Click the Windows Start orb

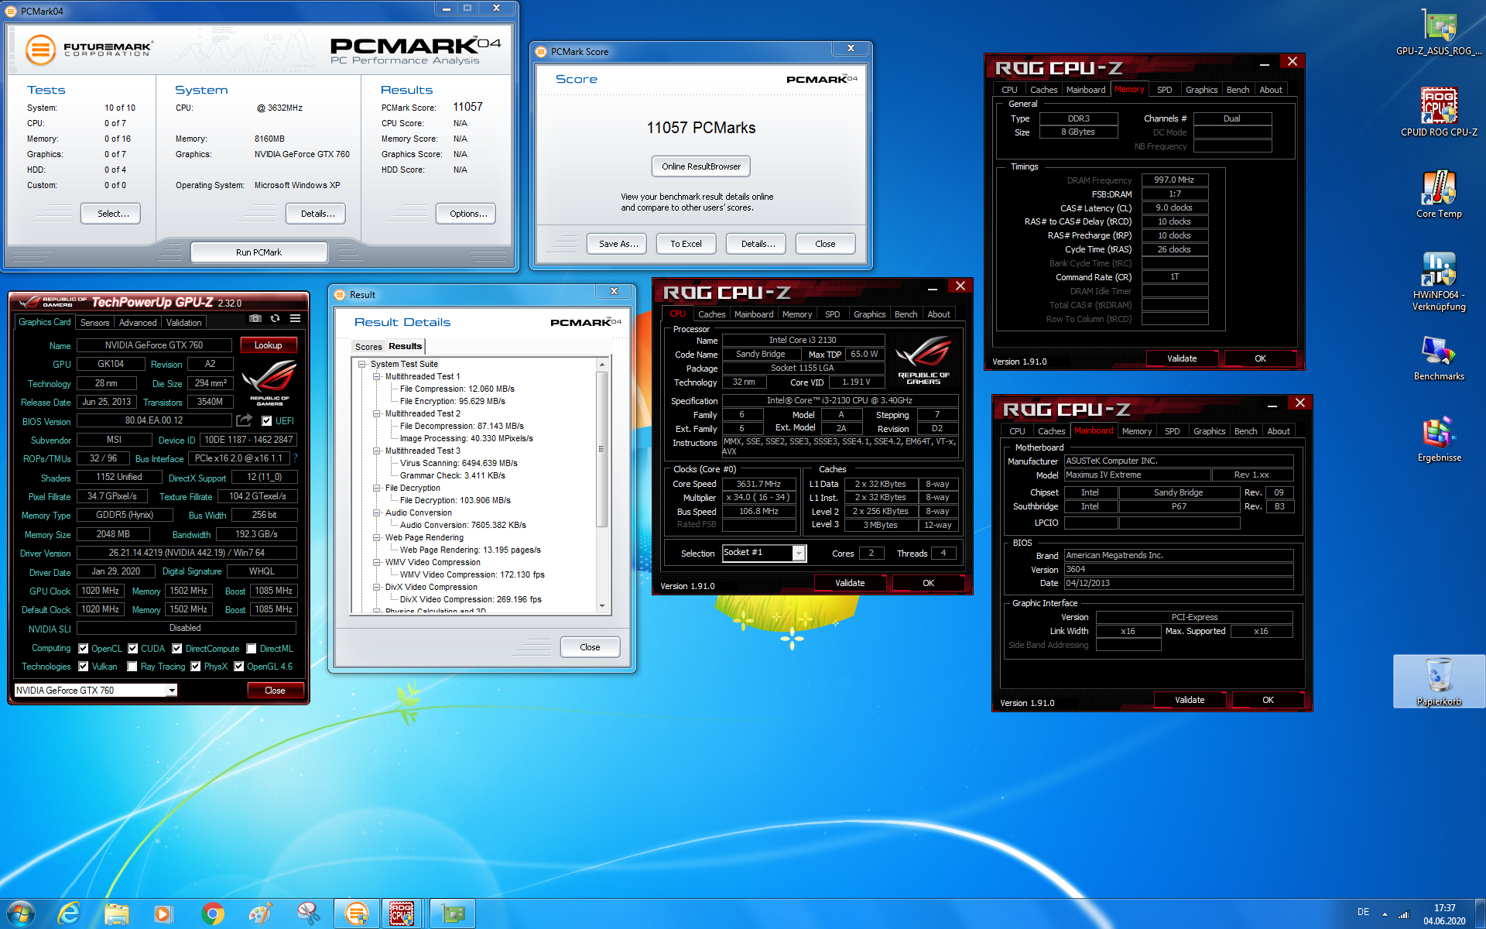tap(21, 914)
